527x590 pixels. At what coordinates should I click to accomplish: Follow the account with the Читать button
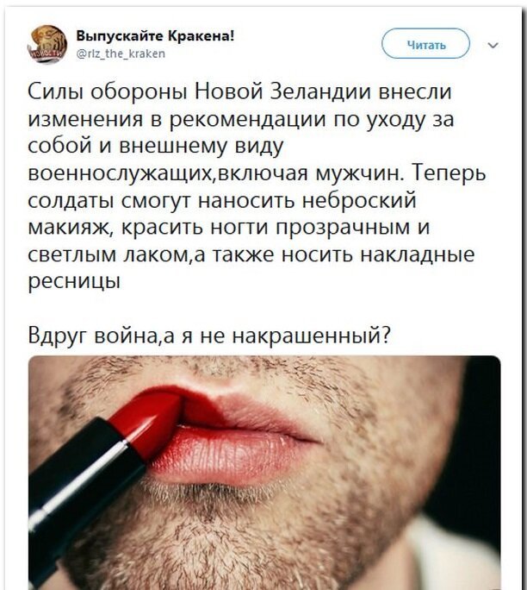425,43
